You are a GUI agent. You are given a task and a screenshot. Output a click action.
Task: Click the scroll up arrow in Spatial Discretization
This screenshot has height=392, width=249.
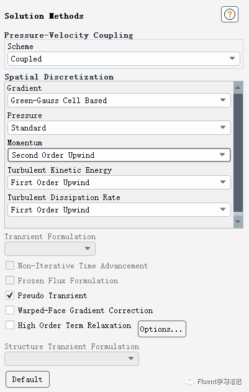pos(238,88)
